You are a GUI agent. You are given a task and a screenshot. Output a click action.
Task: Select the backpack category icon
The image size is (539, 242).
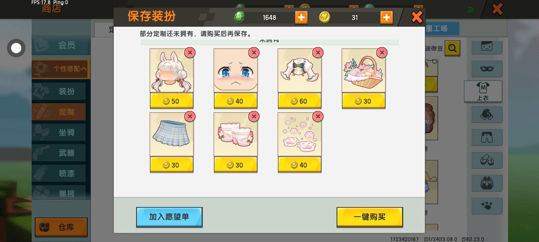(487, 183)
